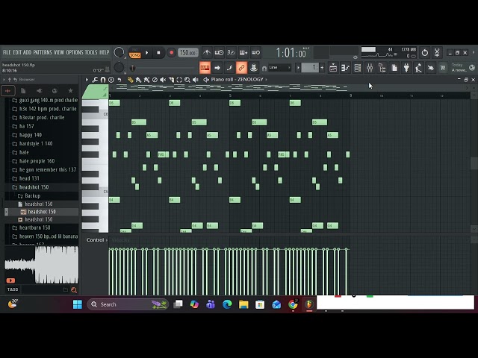
Task: Toggle the Browser view icon
Action: coord(382,68)
